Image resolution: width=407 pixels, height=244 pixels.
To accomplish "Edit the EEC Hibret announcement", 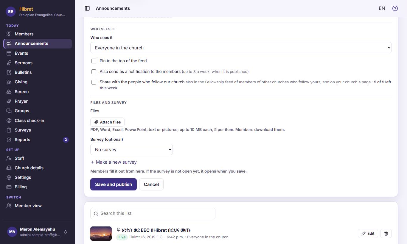I will click(368, 234).
